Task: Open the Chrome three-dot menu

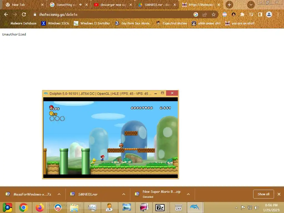Action: click(x=278, y=14)
